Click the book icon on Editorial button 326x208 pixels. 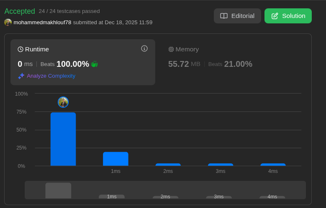tap(224, 16)
